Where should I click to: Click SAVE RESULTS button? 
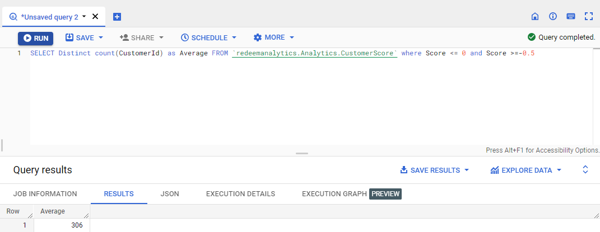pos(430,170)
